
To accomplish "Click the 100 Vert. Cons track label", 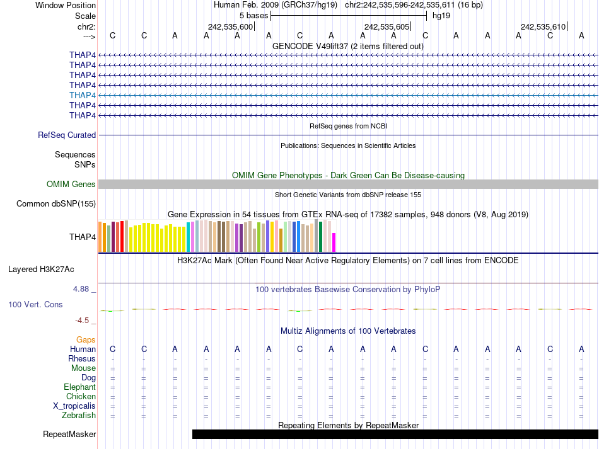I will click(x=35, y=304).
